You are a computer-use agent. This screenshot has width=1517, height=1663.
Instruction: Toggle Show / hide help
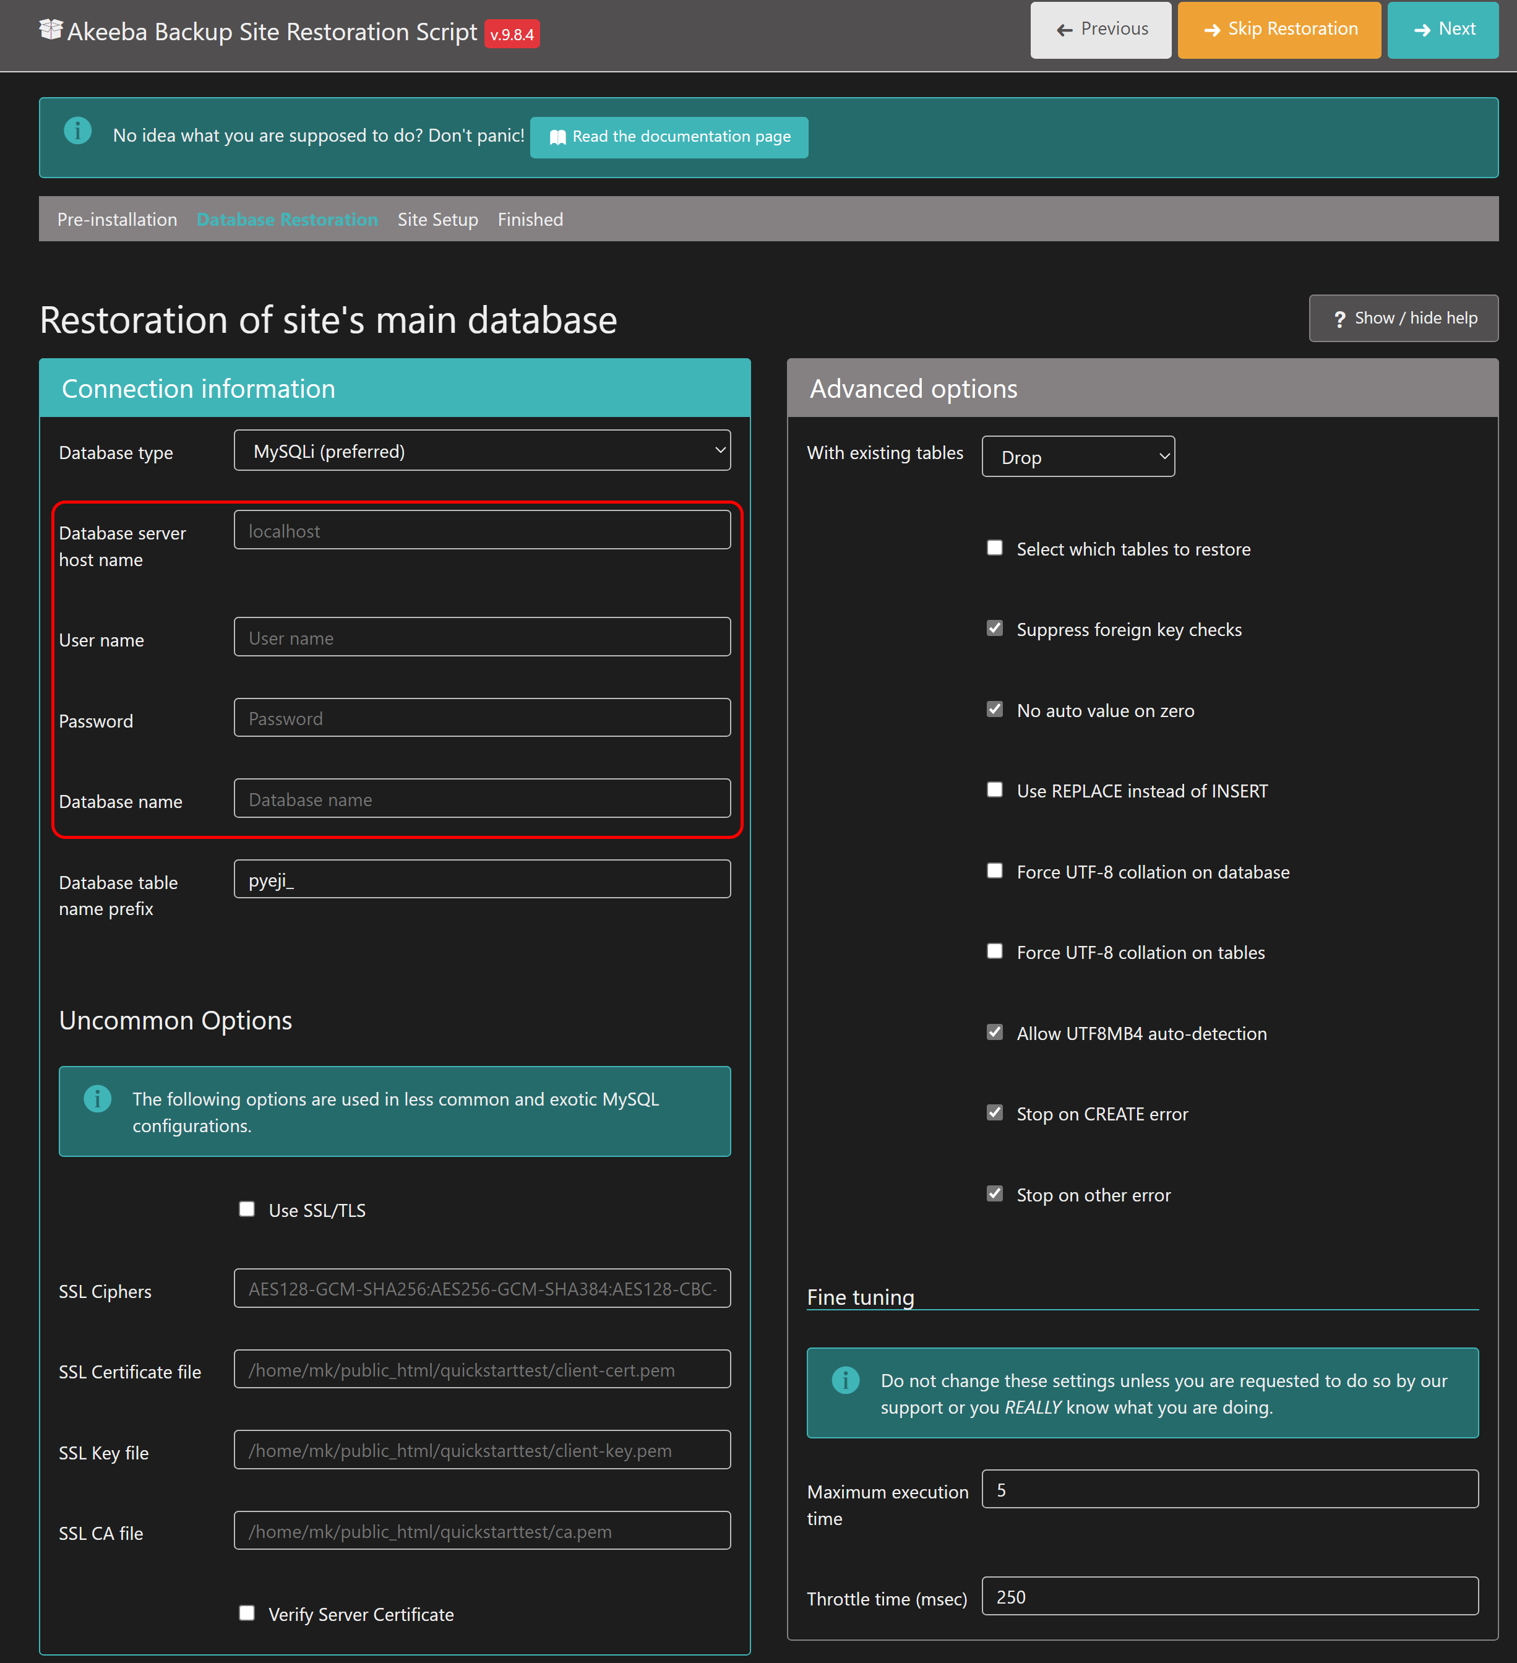click(x=1403, y=319)
